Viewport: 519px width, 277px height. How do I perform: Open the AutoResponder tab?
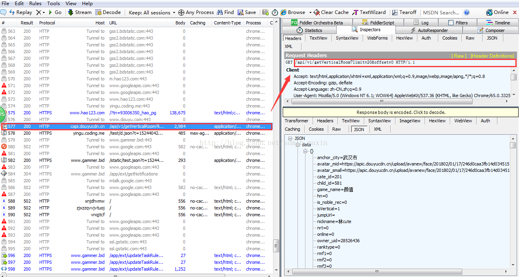click(429, 30)
